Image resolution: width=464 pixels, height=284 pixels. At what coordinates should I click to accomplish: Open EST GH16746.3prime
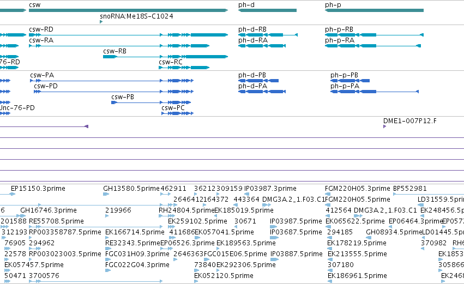(49, 210)
